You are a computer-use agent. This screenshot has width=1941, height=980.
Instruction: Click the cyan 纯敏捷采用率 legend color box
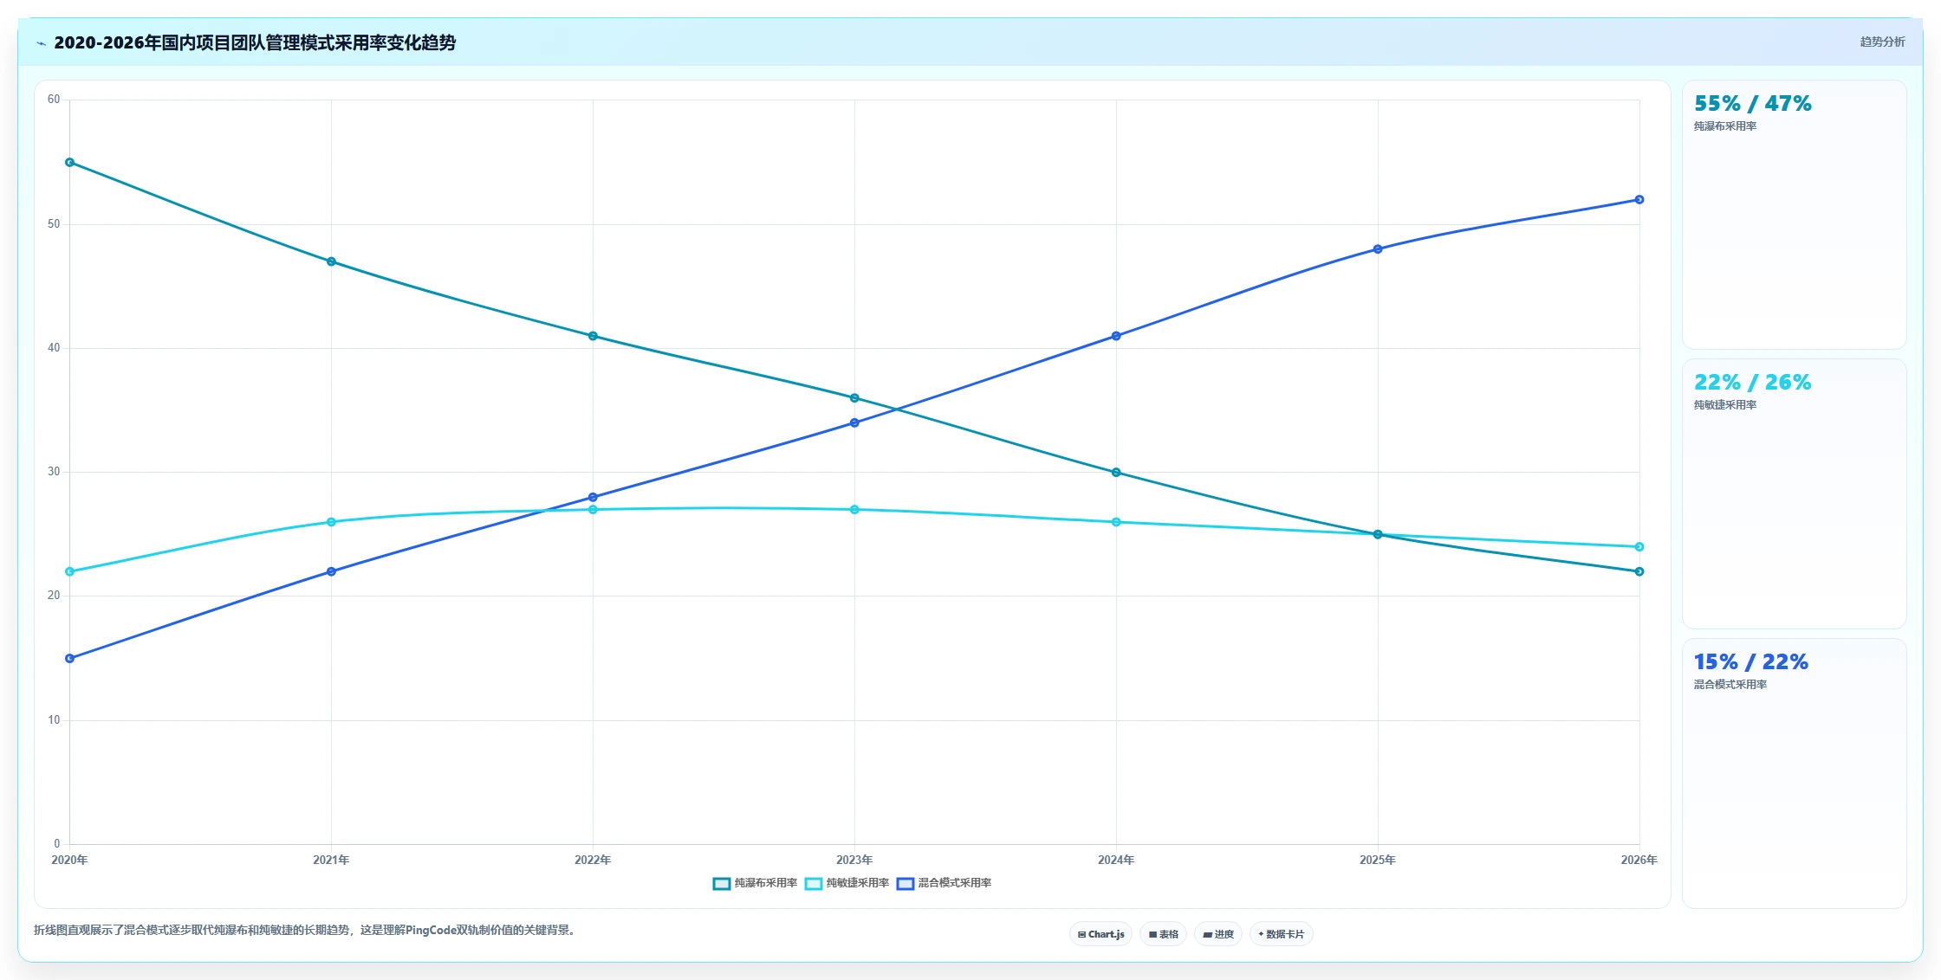(x=813, y=883)
